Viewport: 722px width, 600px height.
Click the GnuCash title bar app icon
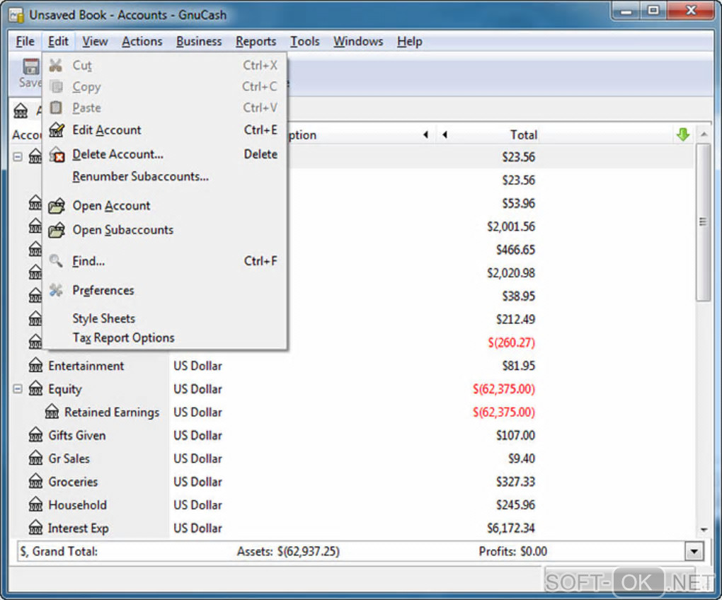click(16, 15)
